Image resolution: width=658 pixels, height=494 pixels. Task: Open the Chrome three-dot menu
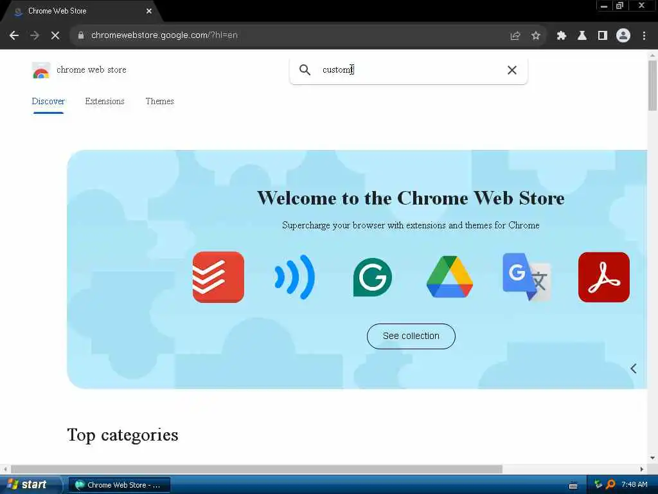[x=644, y=36]
